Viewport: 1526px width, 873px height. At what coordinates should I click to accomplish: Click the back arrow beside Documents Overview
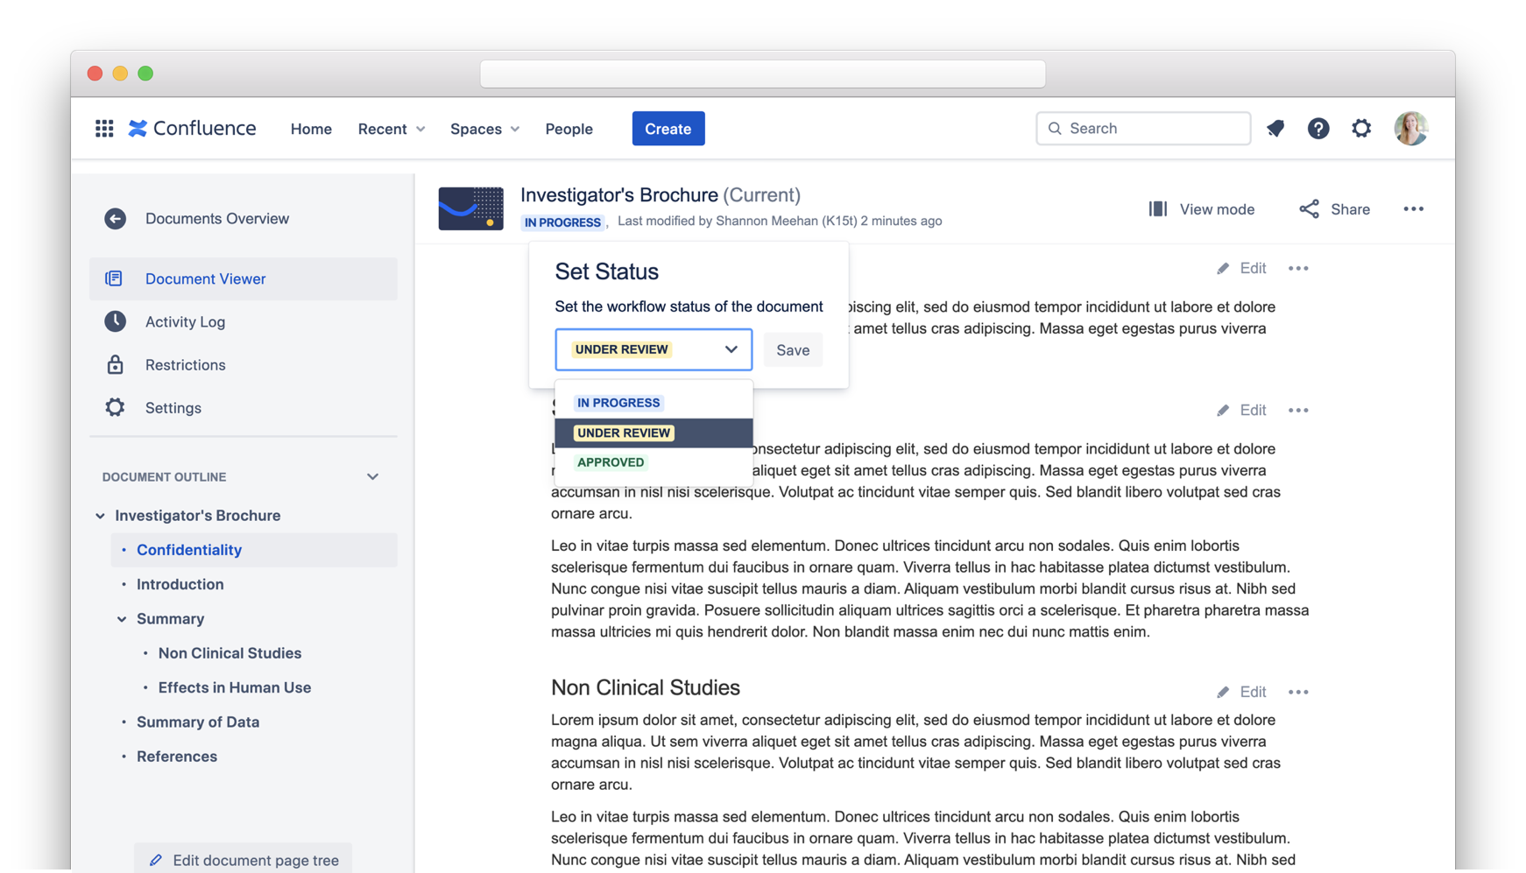115,219
